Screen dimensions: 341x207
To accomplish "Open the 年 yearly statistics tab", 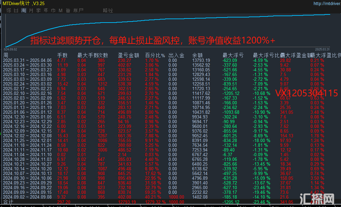I will tap(46, 10).
